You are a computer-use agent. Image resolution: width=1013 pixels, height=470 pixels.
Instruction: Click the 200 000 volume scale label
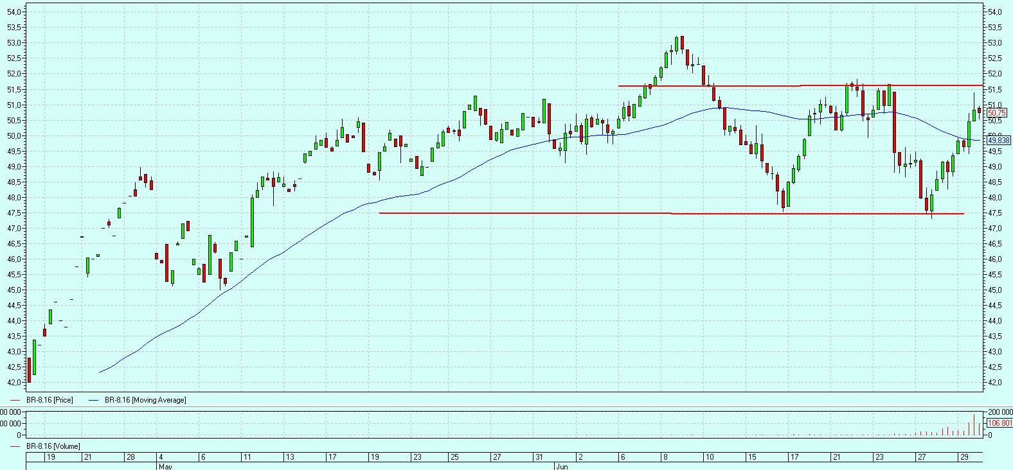coord(1000,412)
